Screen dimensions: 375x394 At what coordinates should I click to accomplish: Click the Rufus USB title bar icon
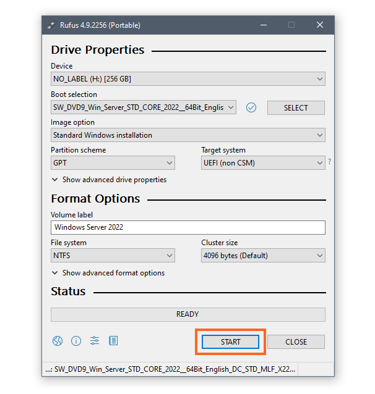(x=51, y=25)
